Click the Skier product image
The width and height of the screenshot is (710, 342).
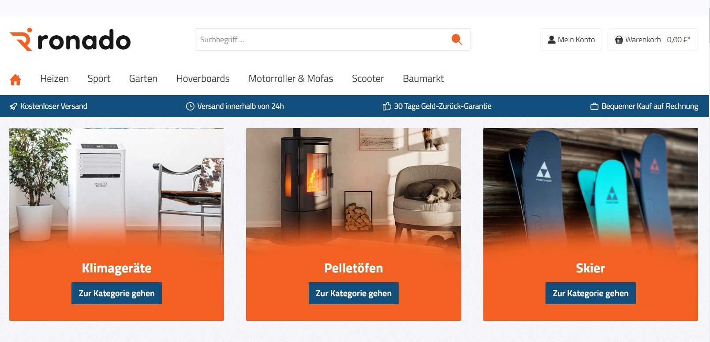pos(590,189)
